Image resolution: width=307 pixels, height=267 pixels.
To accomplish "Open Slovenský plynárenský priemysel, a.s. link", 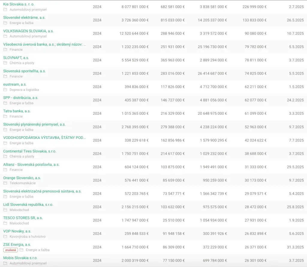I will tap(34, 124).
